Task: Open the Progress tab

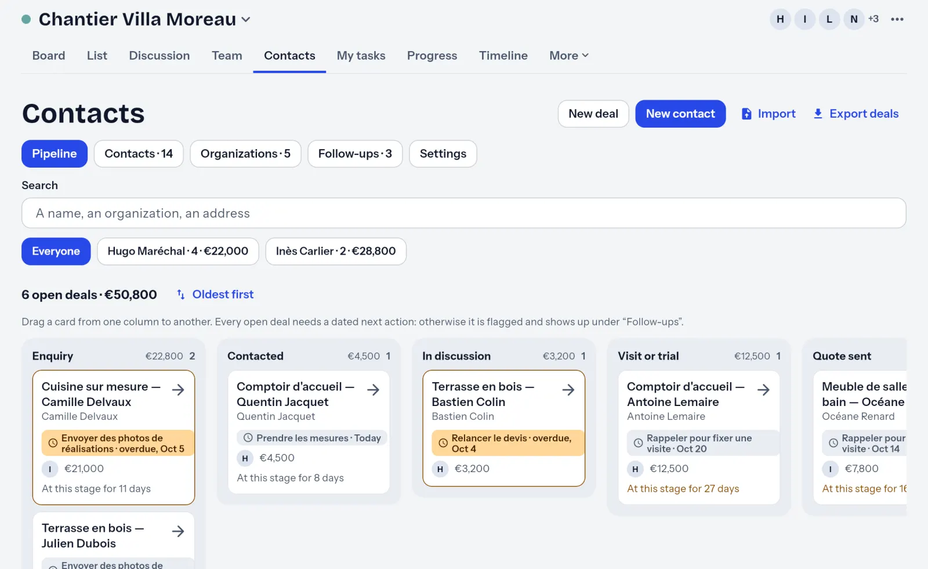Action: pos(432,56)
